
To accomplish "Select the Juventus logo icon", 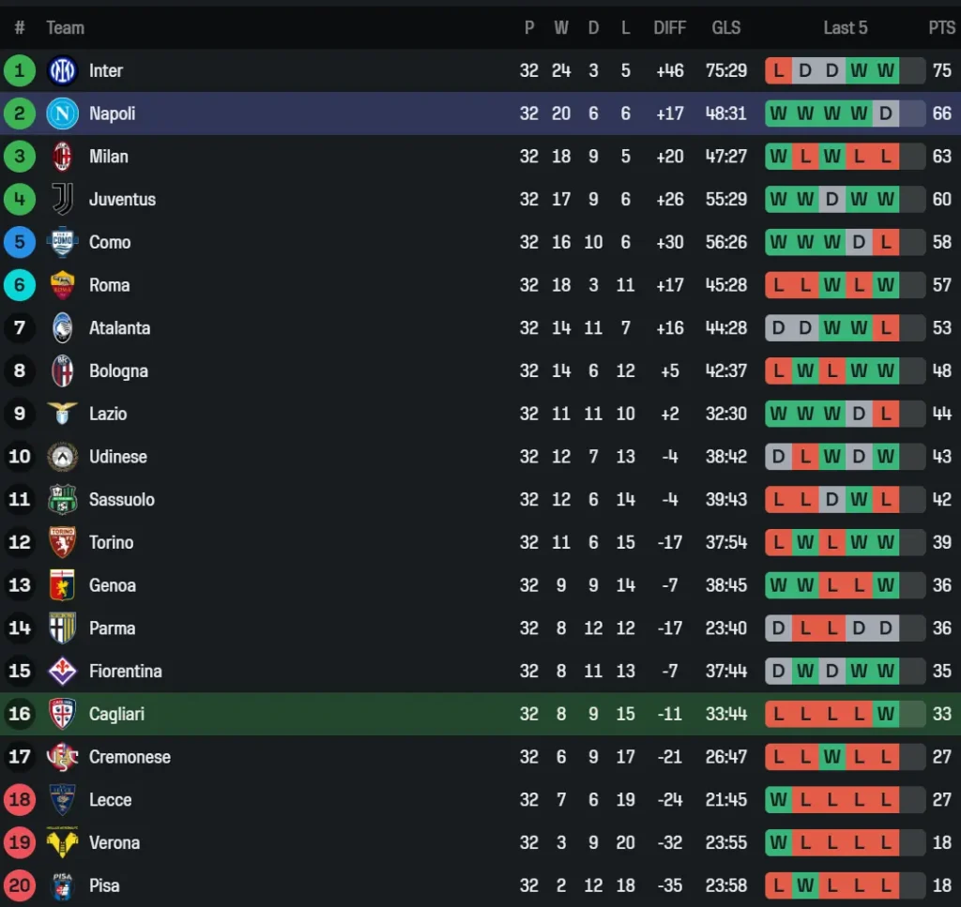I will click(x=62, y=199).
